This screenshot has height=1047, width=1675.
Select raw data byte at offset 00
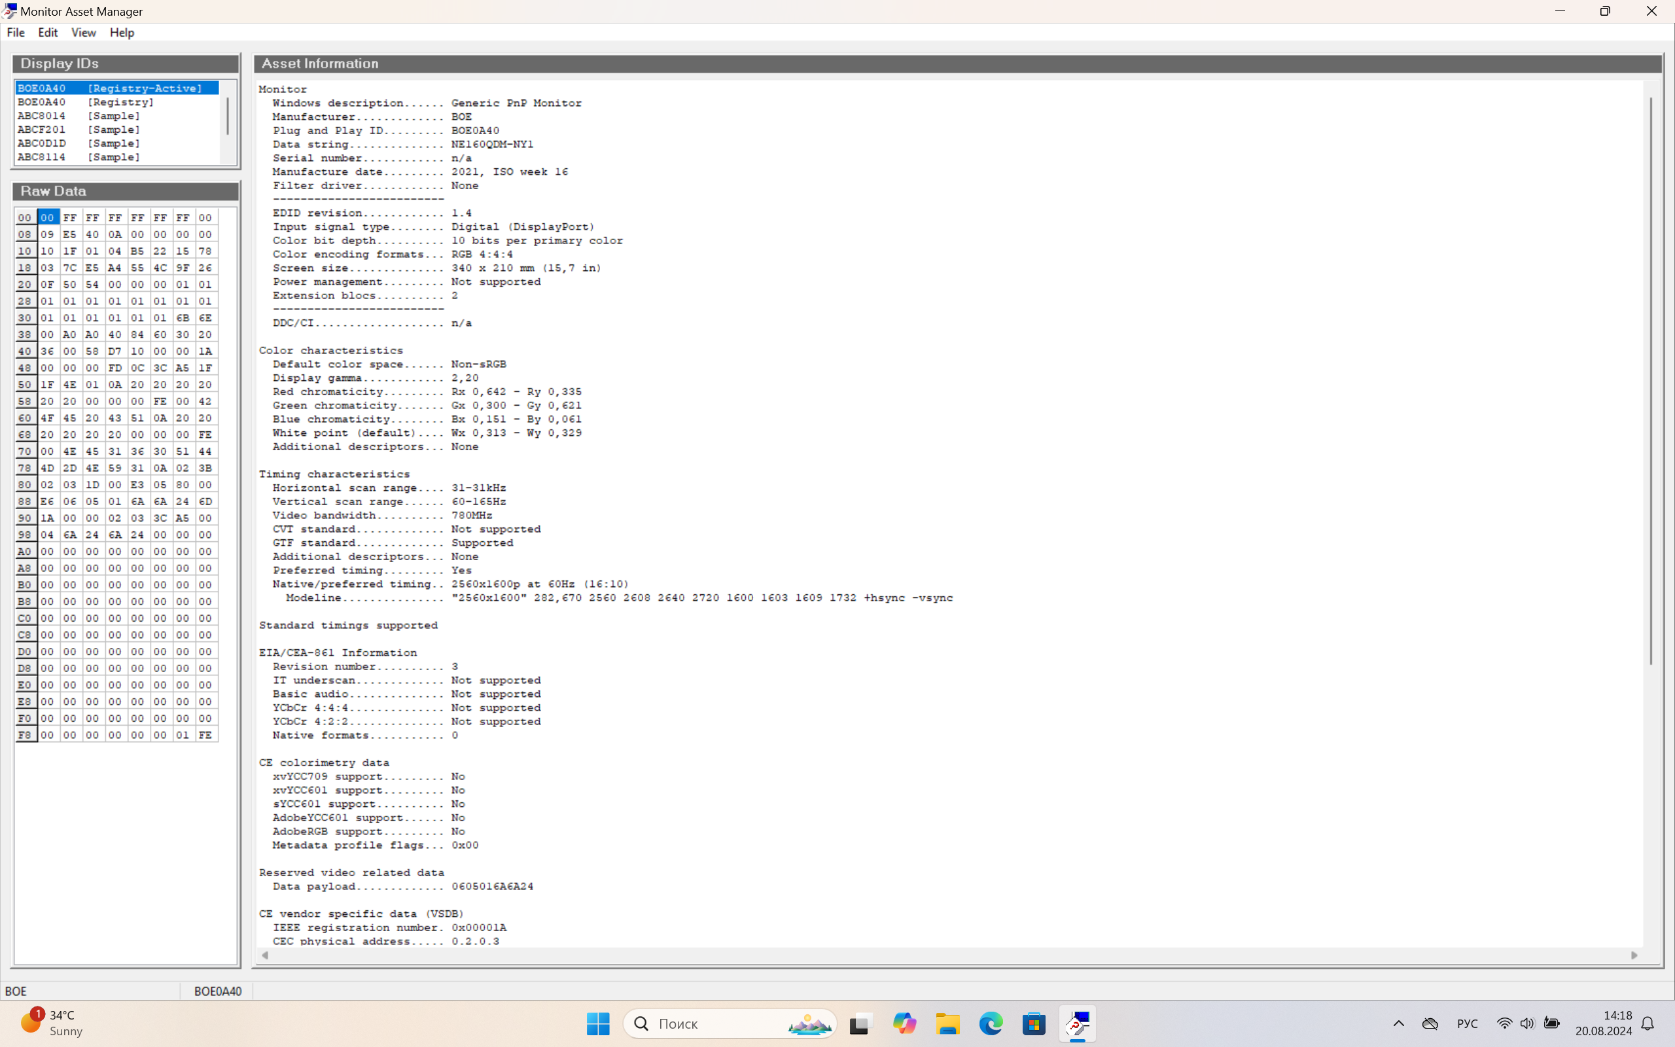coord(47,217)
